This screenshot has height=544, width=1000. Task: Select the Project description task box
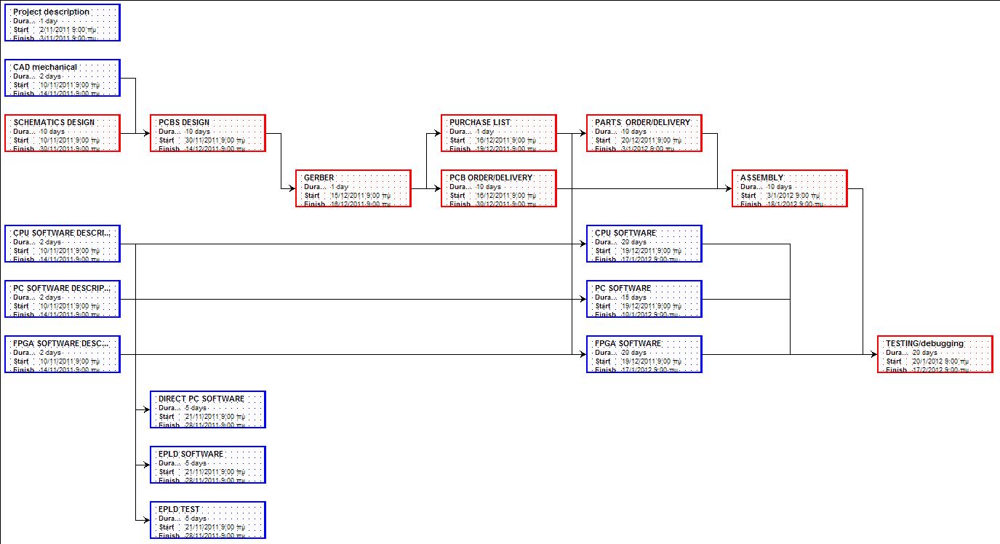pos(63,23)
